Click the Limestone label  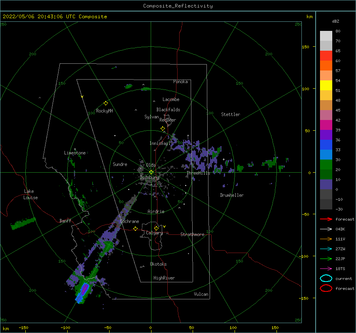click(x=75, y=153)
